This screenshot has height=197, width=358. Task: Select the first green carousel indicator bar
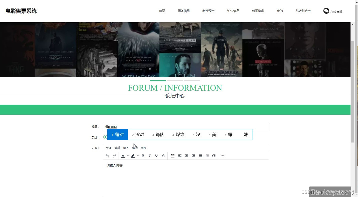coord(158,81)
